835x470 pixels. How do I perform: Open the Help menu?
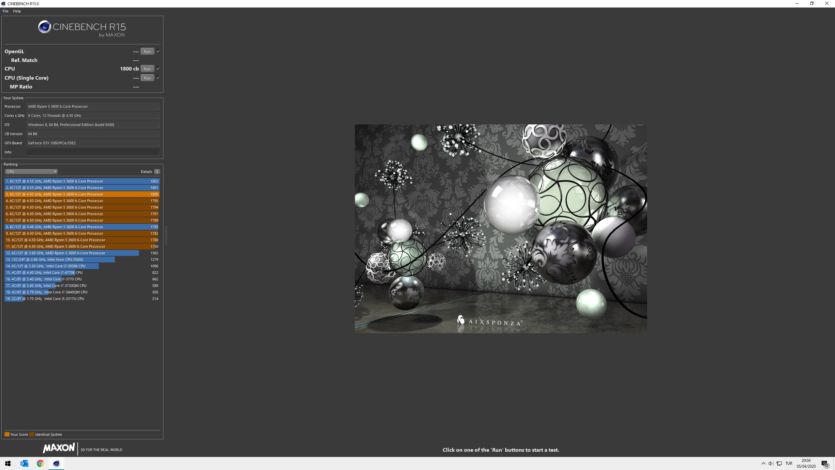(17, 11)
